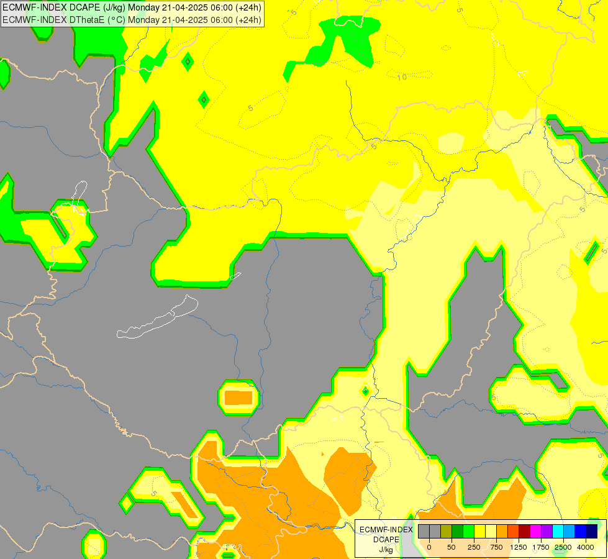Viewport: 608px width, 559px height.
Task: Select the dark red legend swatch
Action: click(x=524, y=531)
